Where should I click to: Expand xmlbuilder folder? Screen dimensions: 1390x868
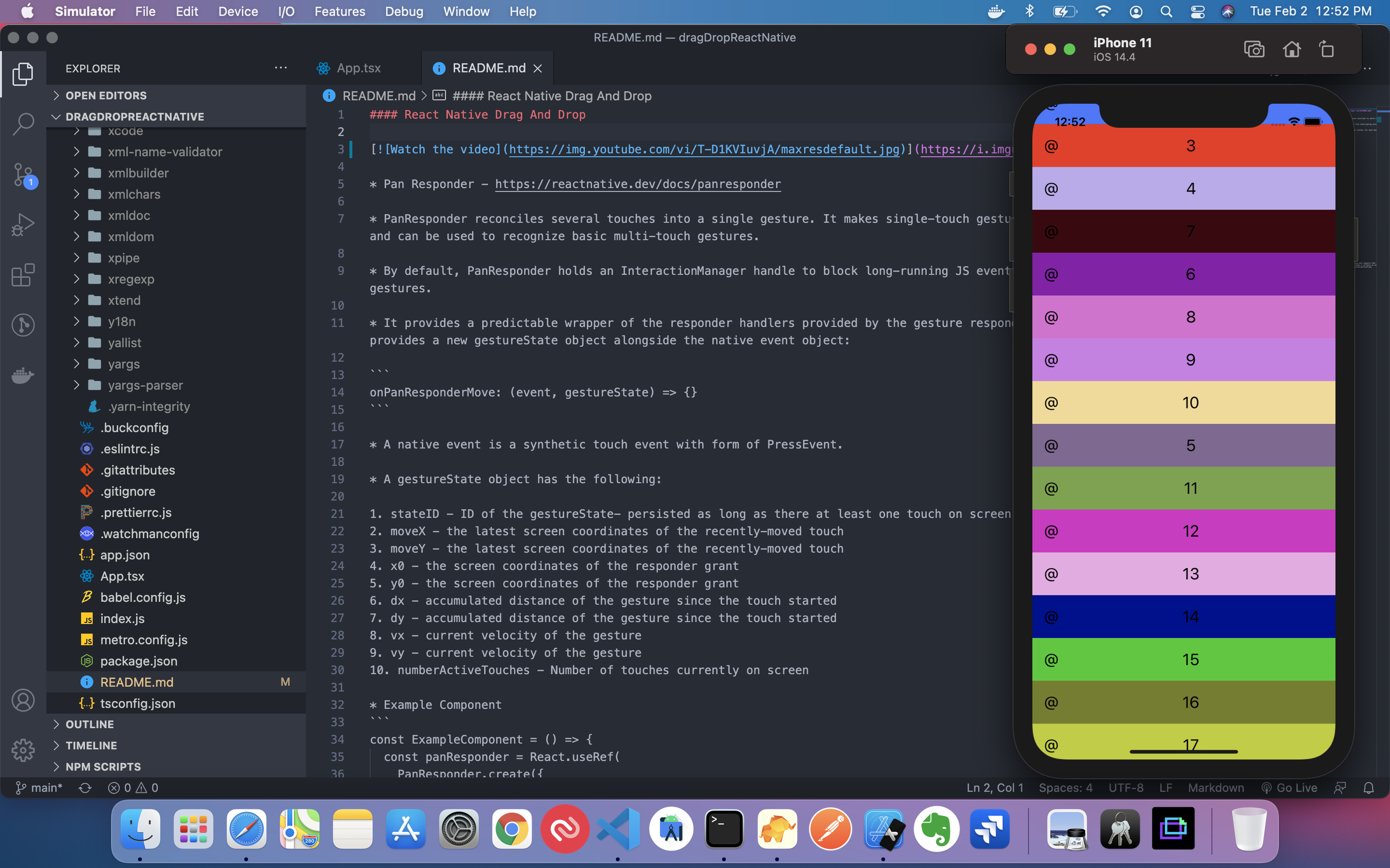tap(176, 173)
